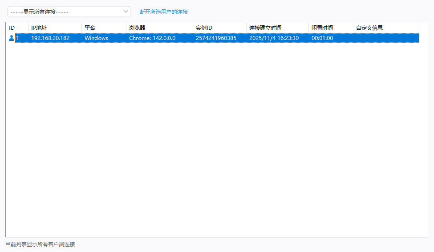Click the 当前列表显示所有客户端连接 status text
This screenshot has width=434, height=252.
tap(40, 244)
